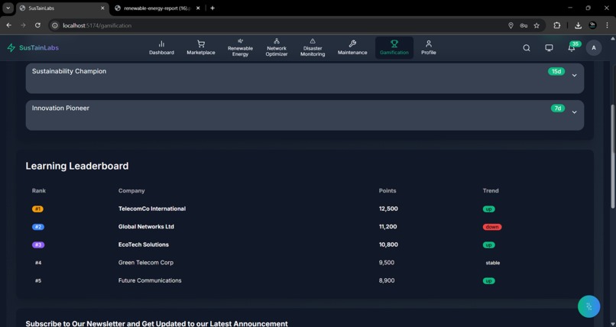Open the browser downloads icon
The width and height of the screenshot is (616, 327).
(578, 25)
